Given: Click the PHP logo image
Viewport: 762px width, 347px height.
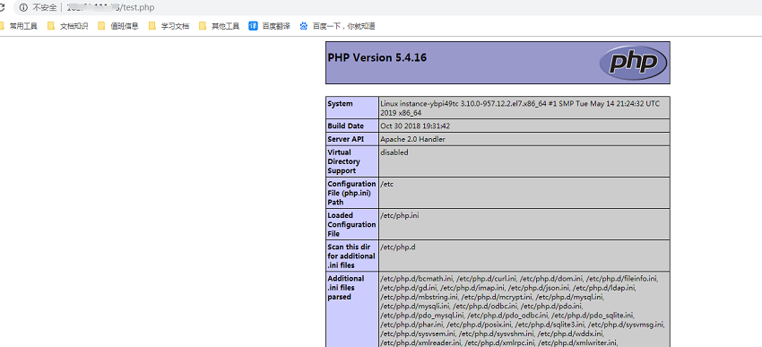Looking at the screenshot, I should coord(633,62).
